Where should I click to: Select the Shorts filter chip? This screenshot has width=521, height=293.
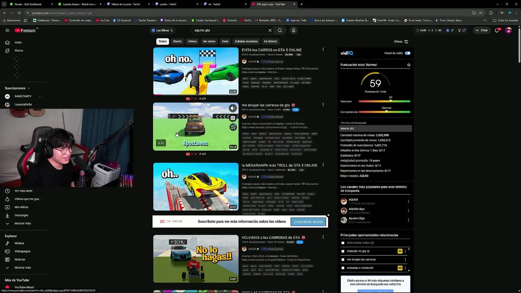click(177, 42)
